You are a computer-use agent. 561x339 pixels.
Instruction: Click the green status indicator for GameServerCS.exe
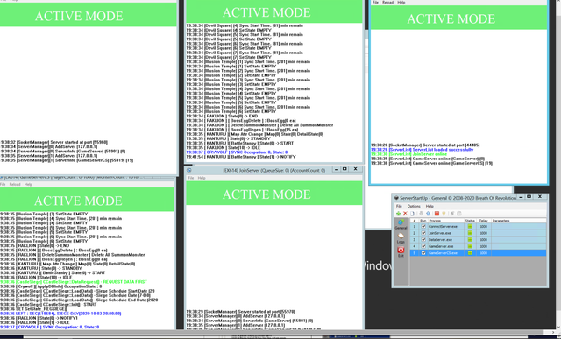click(x=470, y=253)
